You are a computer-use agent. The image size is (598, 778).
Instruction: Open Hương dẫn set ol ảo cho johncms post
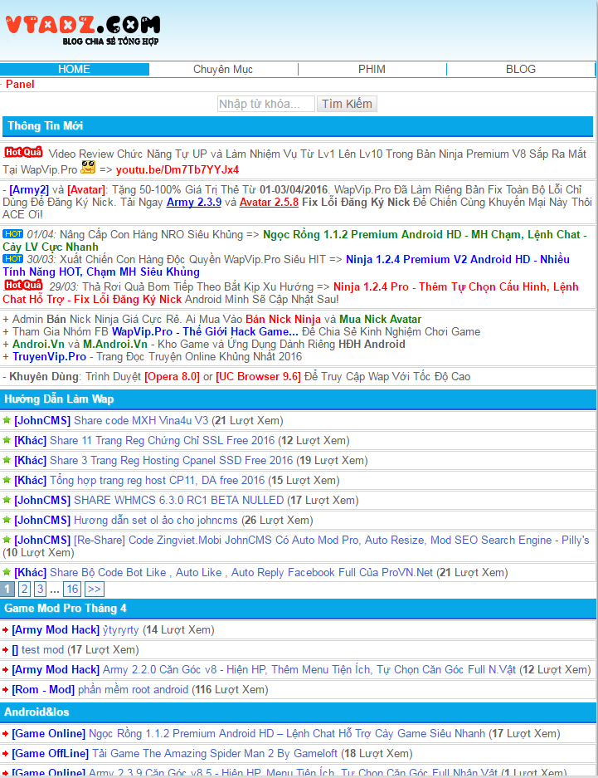click(x=156, y=520)
